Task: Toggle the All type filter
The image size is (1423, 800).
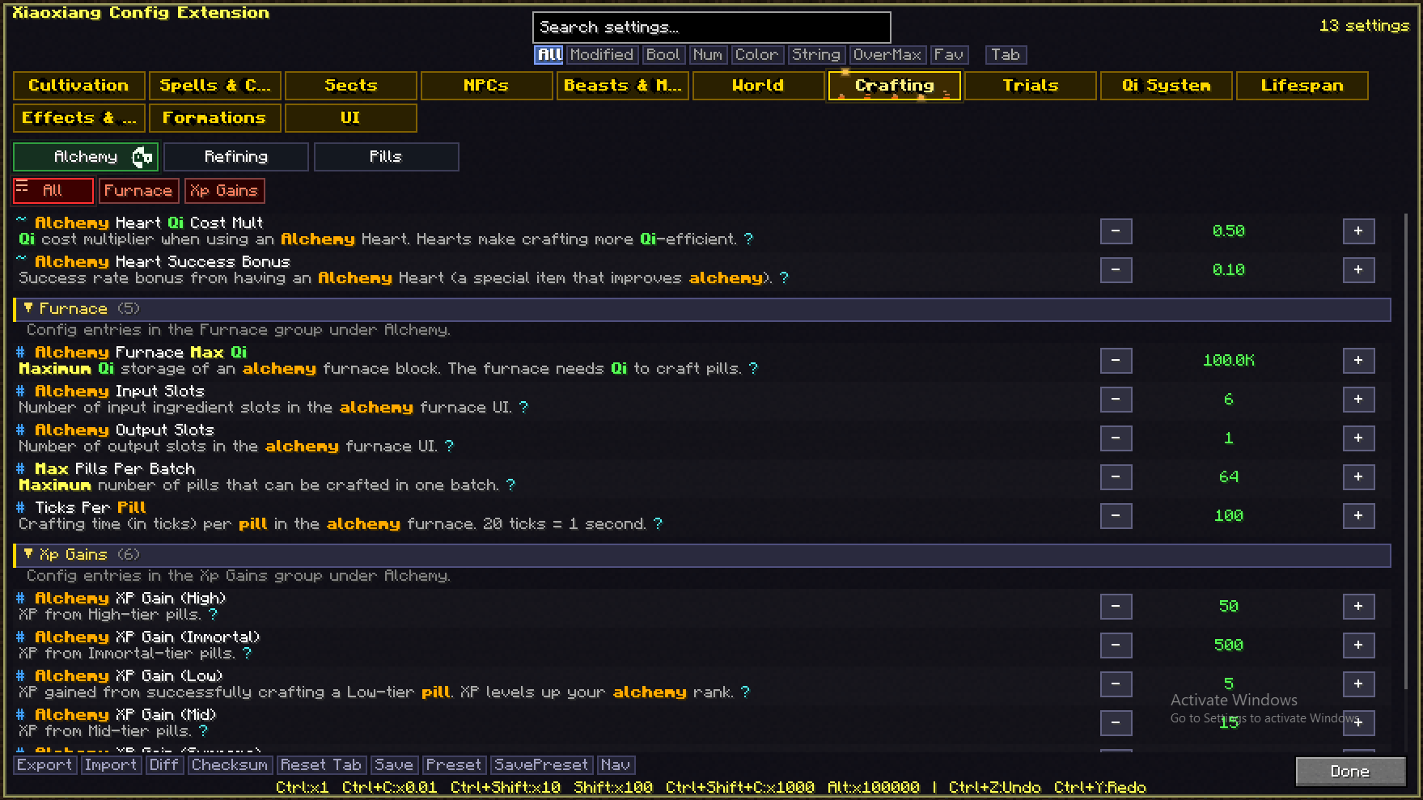Action: [549, 55]
